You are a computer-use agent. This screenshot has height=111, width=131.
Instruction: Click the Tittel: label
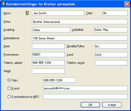tap(89, 13)
